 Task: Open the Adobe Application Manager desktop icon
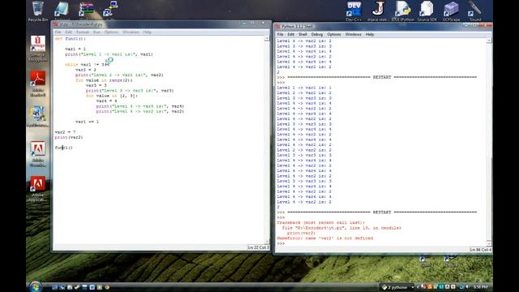pyautogui.click(x=38, y=189)
